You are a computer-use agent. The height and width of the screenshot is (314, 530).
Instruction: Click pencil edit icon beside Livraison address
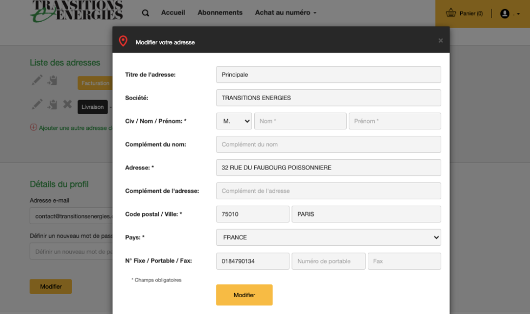tap(37, 104)
